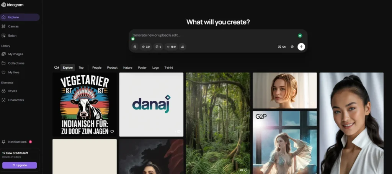Focus the prompt input field
The image size is (392, 174).
point(214,35)
